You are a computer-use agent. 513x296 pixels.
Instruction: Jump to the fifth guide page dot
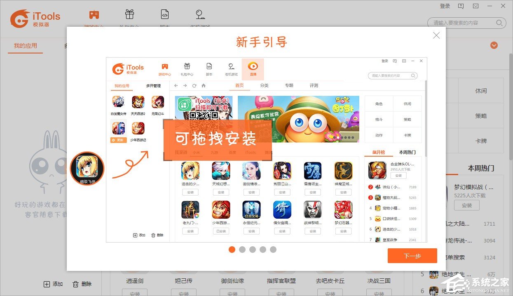point(273,250)
